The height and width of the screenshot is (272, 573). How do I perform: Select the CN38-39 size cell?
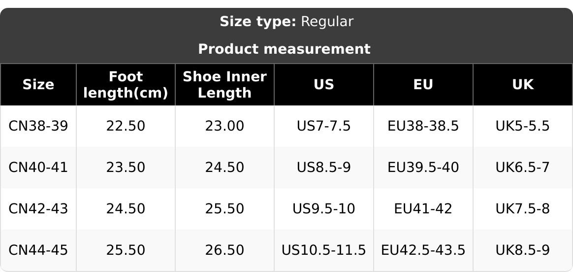pyautogui.click(x=38, y=126)
